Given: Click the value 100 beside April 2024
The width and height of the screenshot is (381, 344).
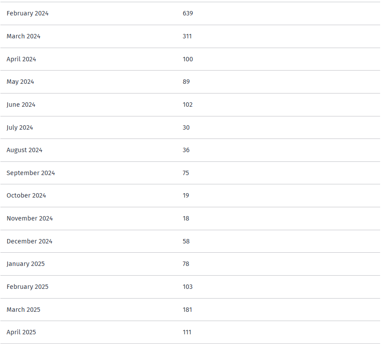Looking at the screenshot, I should pyautogui.click(x=188, y=59).
